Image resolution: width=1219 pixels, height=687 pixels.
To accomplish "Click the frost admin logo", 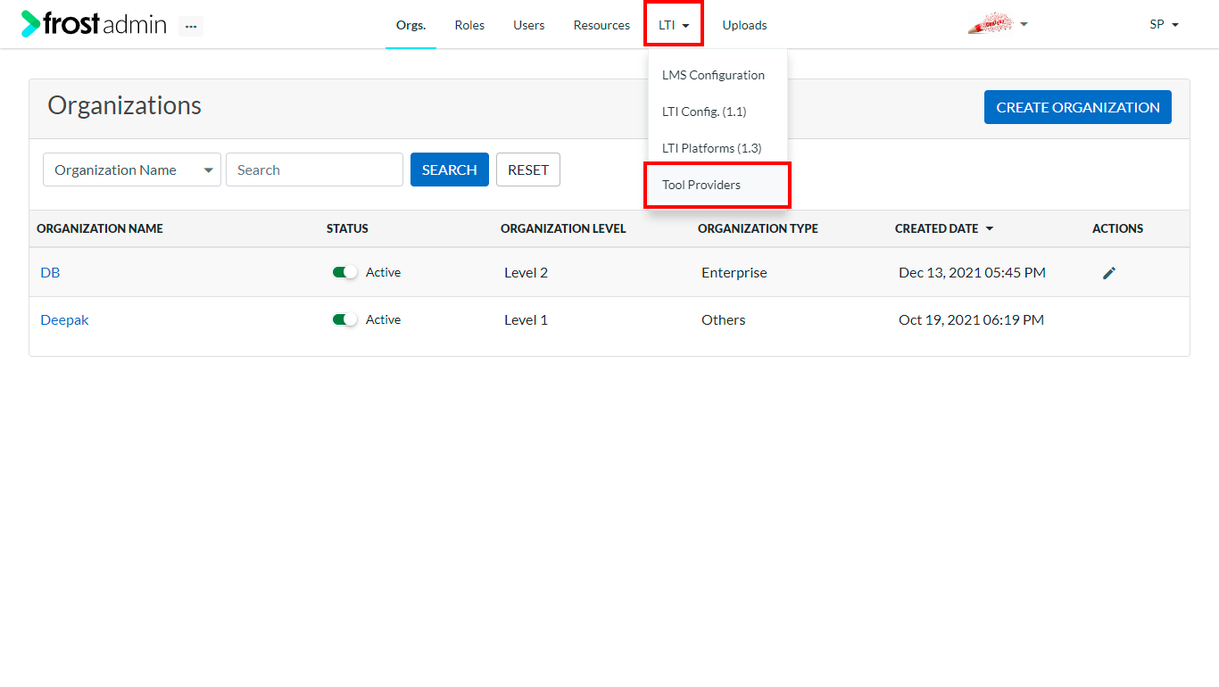I will coord(94,24).
